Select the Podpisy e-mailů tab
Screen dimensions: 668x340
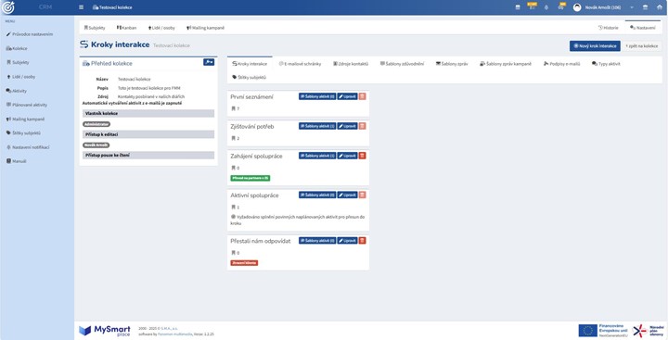click(562, 64)
